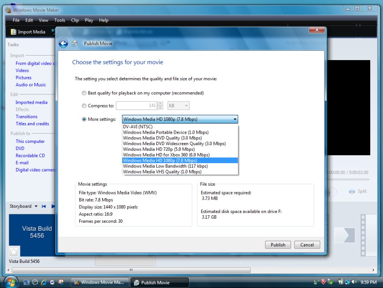Open the More settings combo box
This screenshot has width=383, height=288.
(180, 119)
